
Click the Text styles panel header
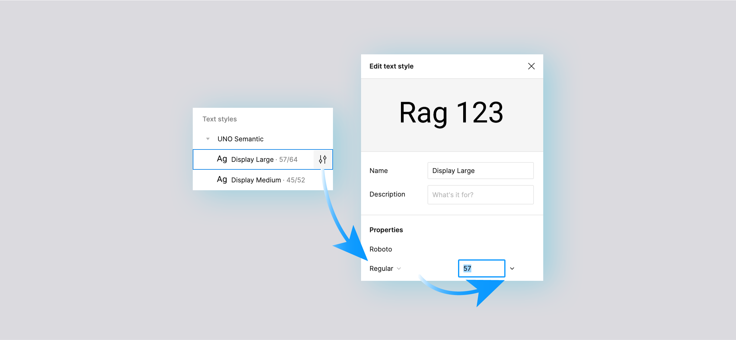click(220, 119)
